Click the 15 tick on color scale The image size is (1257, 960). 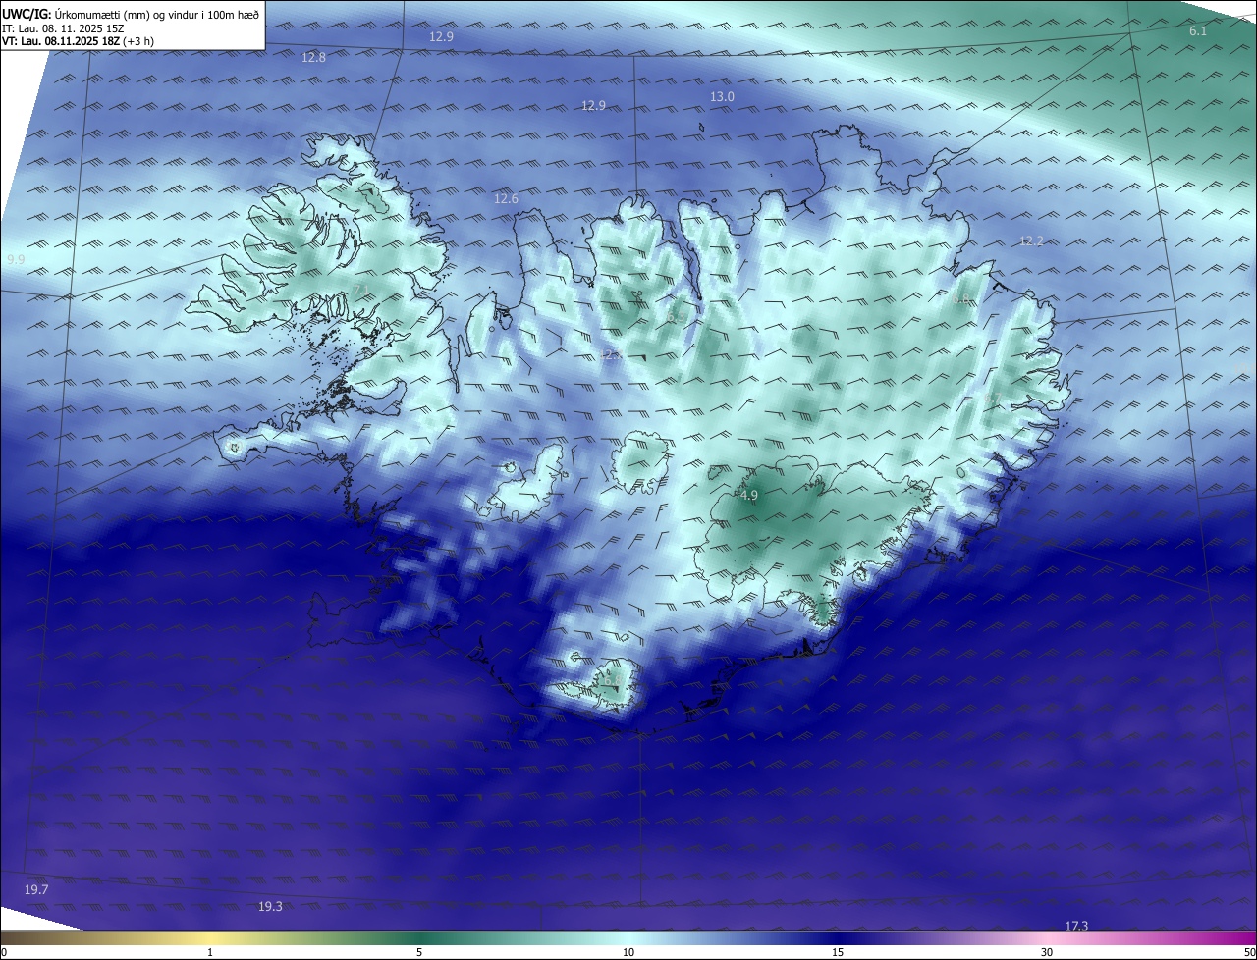tap(838, 952)
